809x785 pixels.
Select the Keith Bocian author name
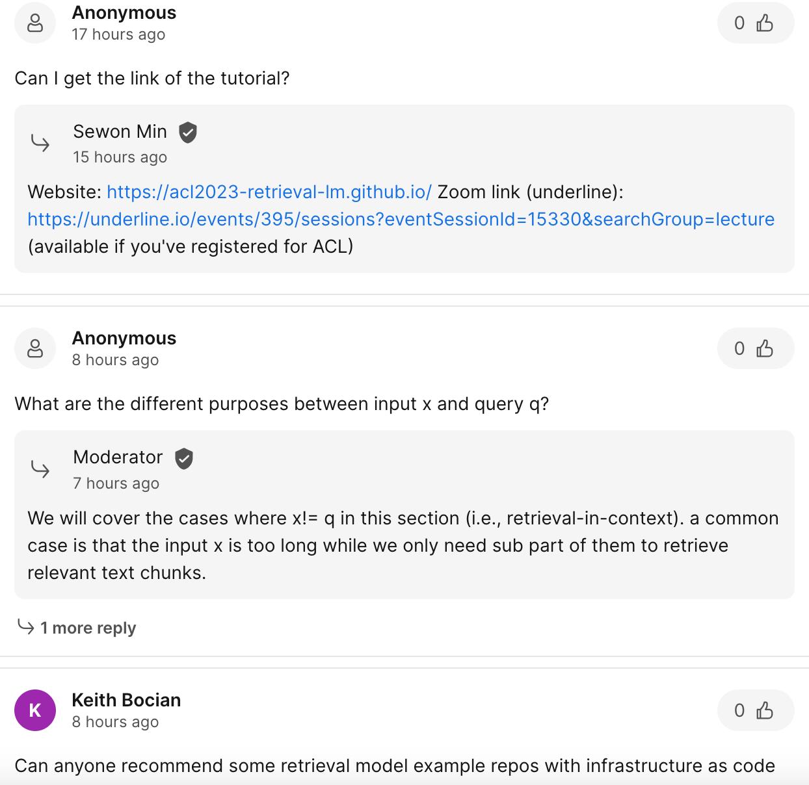pyautogui.click(x=126, y=701)
